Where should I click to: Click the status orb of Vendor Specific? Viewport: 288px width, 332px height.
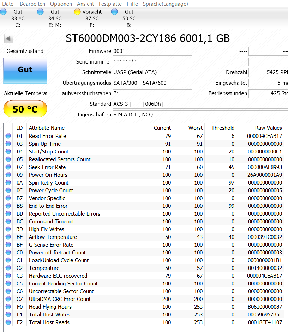click(x=8, y=198)
